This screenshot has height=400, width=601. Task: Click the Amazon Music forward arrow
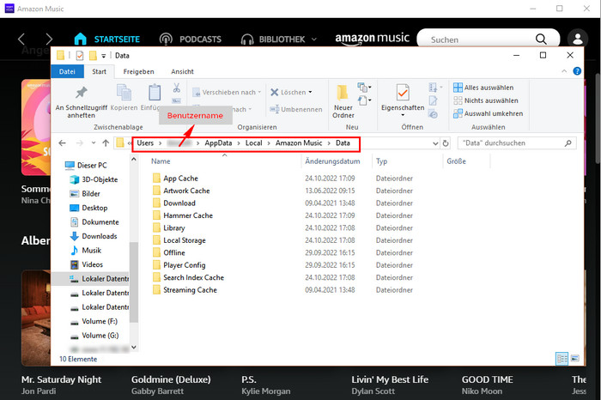[49, 39]
